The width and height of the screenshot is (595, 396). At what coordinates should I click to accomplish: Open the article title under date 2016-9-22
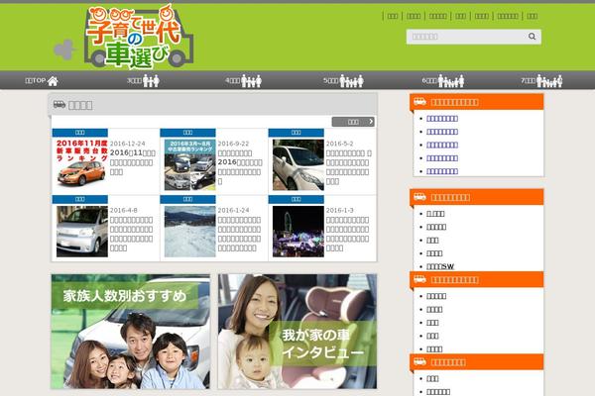(239, 167)
